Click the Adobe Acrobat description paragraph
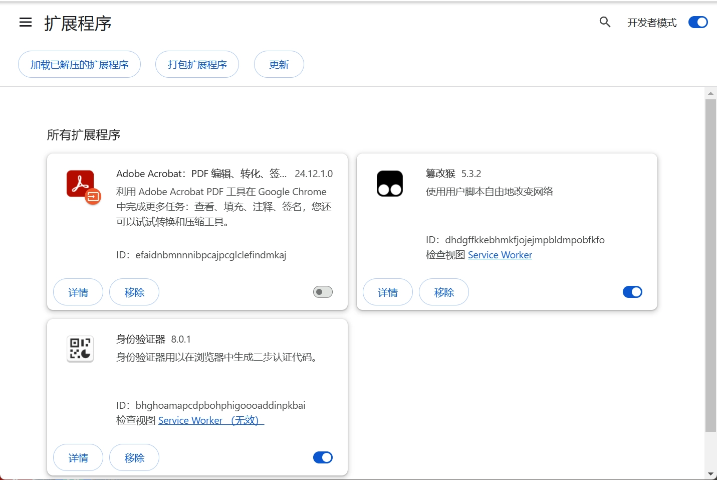 click(224, 207)
